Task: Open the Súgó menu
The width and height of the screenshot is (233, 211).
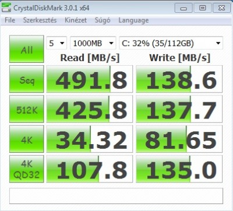Action: (x=103, y=20)
